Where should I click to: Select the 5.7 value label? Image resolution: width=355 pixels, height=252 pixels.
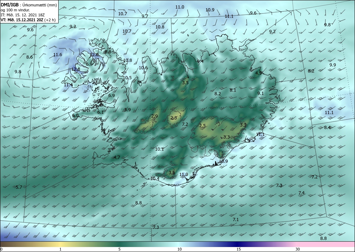19,187
